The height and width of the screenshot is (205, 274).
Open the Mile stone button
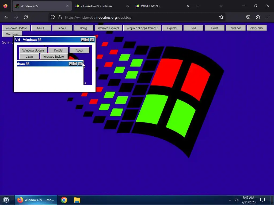click(x=12, y=34)
